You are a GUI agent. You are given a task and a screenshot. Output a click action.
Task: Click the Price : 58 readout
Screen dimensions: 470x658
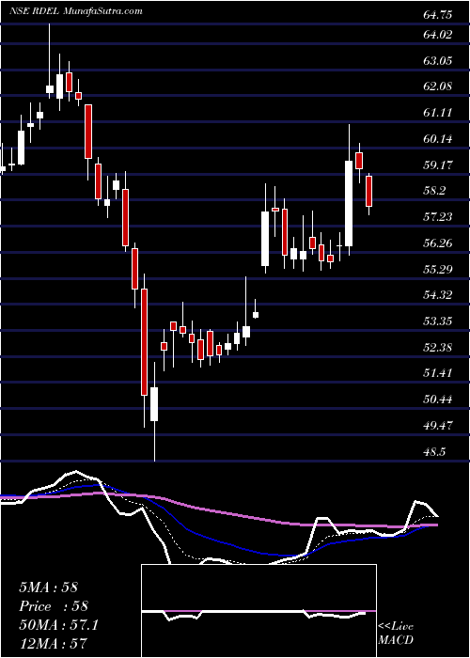pos(54,606)
